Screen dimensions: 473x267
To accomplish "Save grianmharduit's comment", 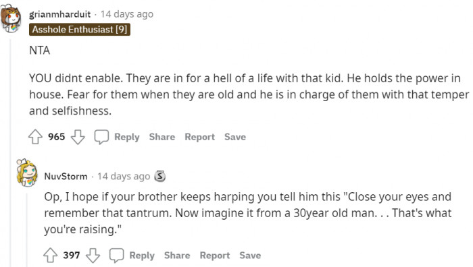I will click(235, 137).
